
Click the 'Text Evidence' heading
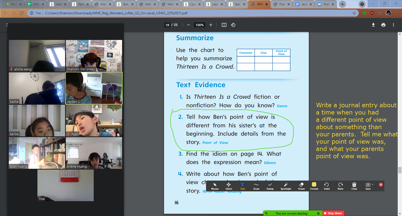[201, 85]
